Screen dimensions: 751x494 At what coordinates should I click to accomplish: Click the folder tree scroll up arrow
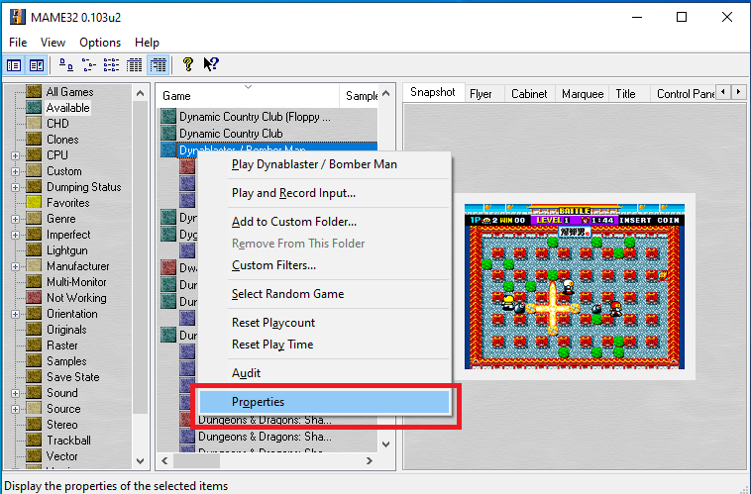pos(140,93)
